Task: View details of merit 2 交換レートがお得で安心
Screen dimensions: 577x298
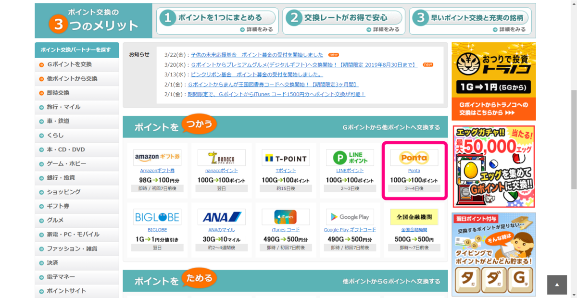Action: [x=383, y=29]
